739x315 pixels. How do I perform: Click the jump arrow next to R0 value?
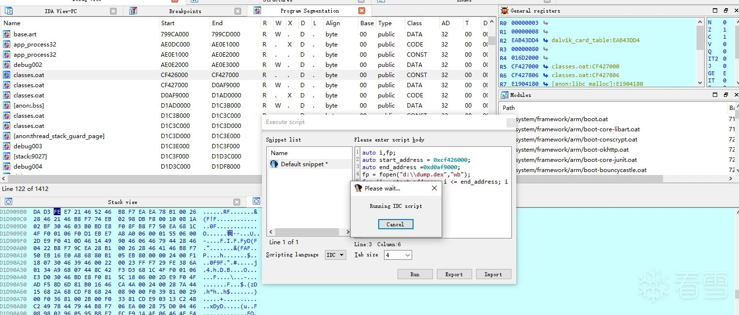click(x=546, y=23)
